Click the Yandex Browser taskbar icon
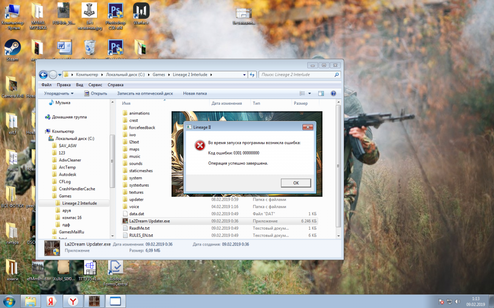 click(71, 301)
